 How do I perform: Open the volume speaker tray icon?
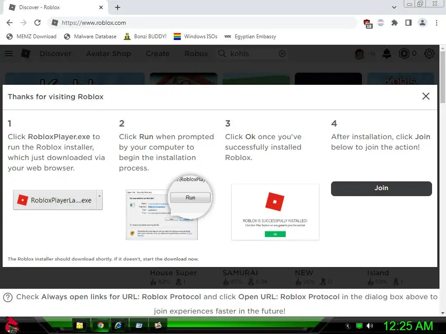pyautogui.click(x=370, y=326)
